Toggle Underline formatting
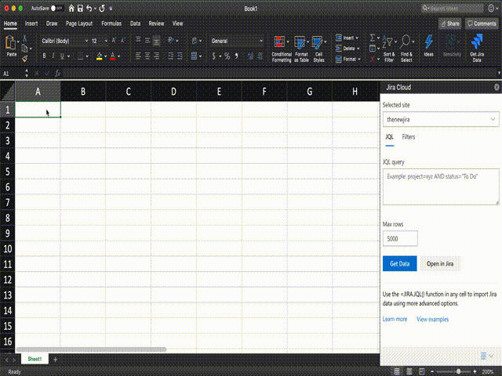This screenshot has height=376, width=502. click(62, 56)
